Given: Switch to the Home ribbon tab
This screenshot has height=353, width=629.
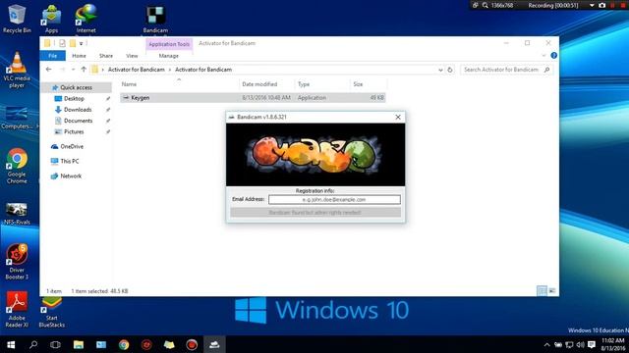Looking at the screenshot, I should coord(79,56).
